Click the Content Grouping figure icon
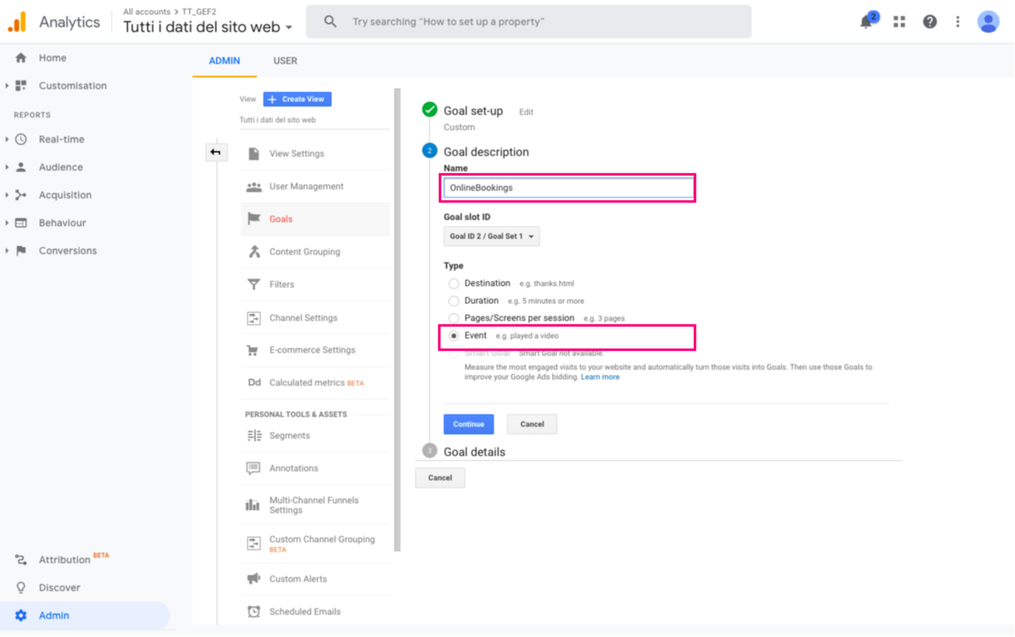The height and width of the screenshot is (637, 1015). (x=254, y=251)
